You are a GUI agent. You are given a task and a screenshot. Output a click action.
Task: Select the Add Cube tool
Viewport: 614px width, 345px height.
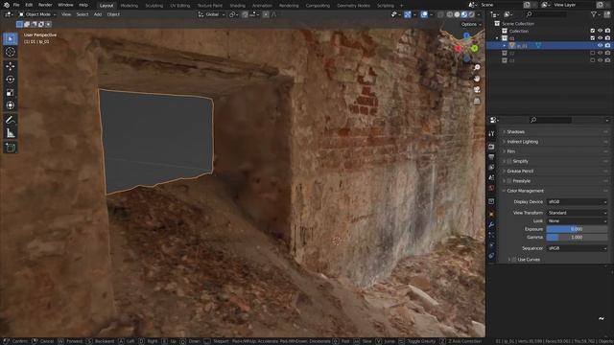point(11,148)
